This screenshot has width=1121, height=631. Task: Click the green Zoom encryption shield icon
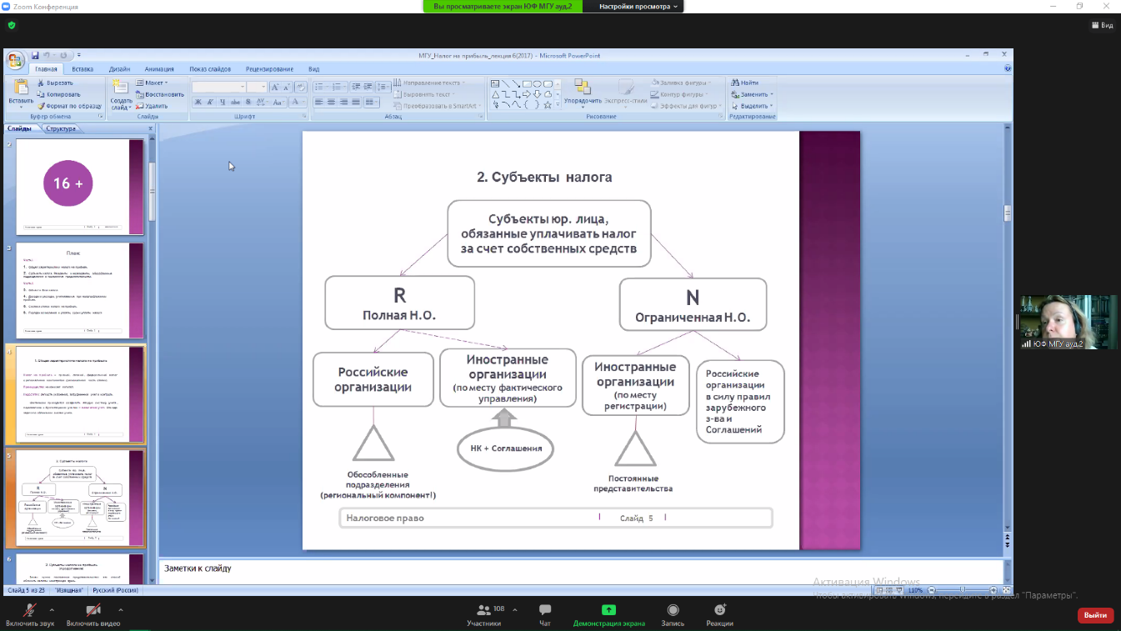[x=11, y=26]
